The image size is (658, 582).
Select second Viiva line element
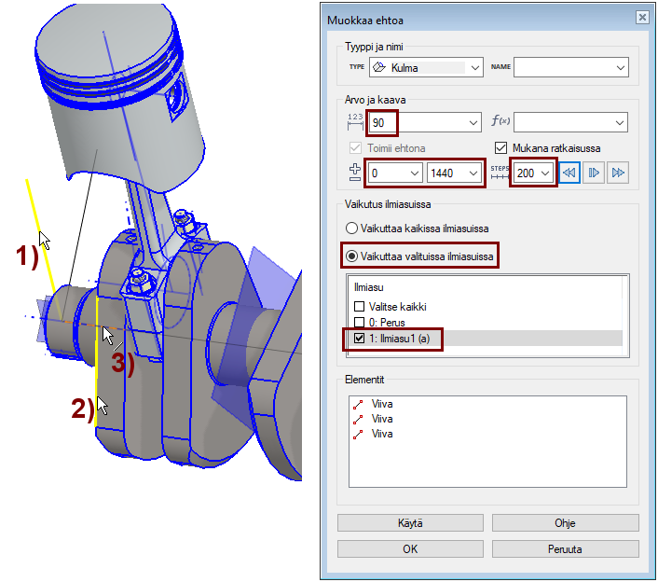coord(382,420)
